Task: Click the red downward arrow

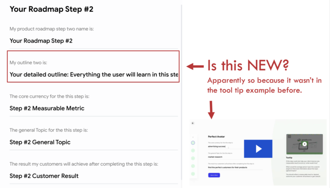Action: tap(212, 109)
